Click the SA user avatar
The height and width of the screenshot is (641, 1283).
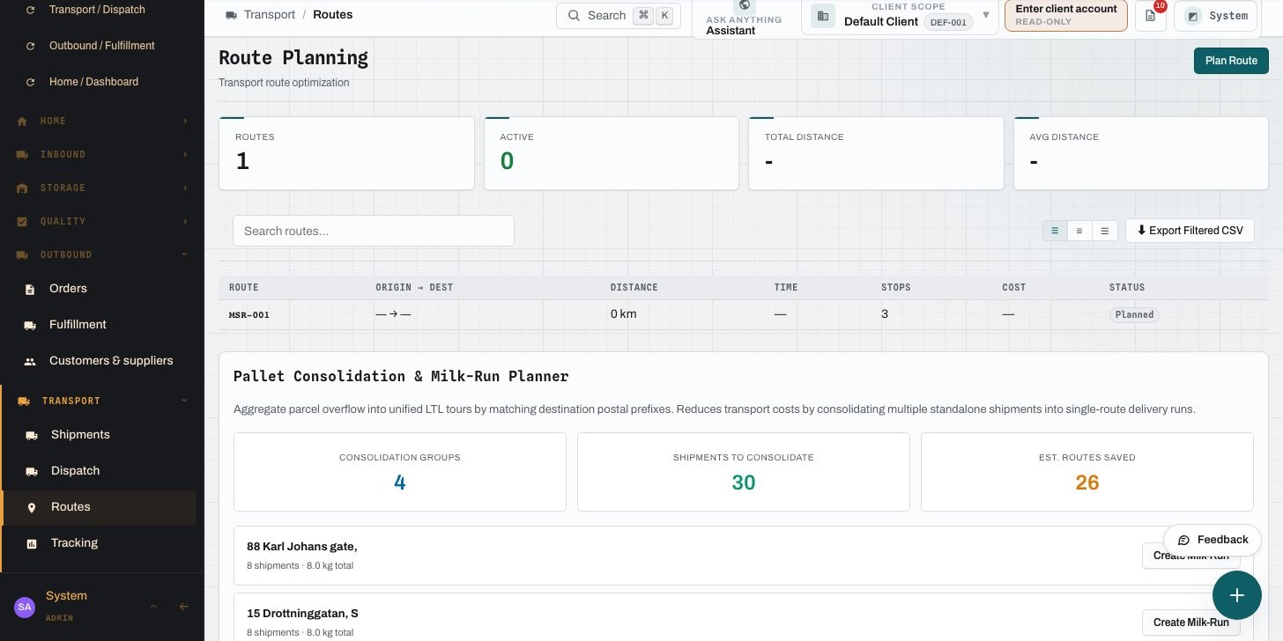pos(25,607)
